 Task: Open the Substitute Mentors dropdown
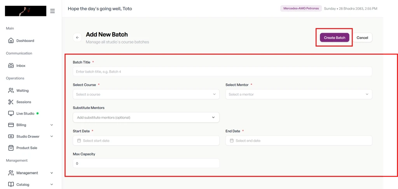click(x=146, y=117)
